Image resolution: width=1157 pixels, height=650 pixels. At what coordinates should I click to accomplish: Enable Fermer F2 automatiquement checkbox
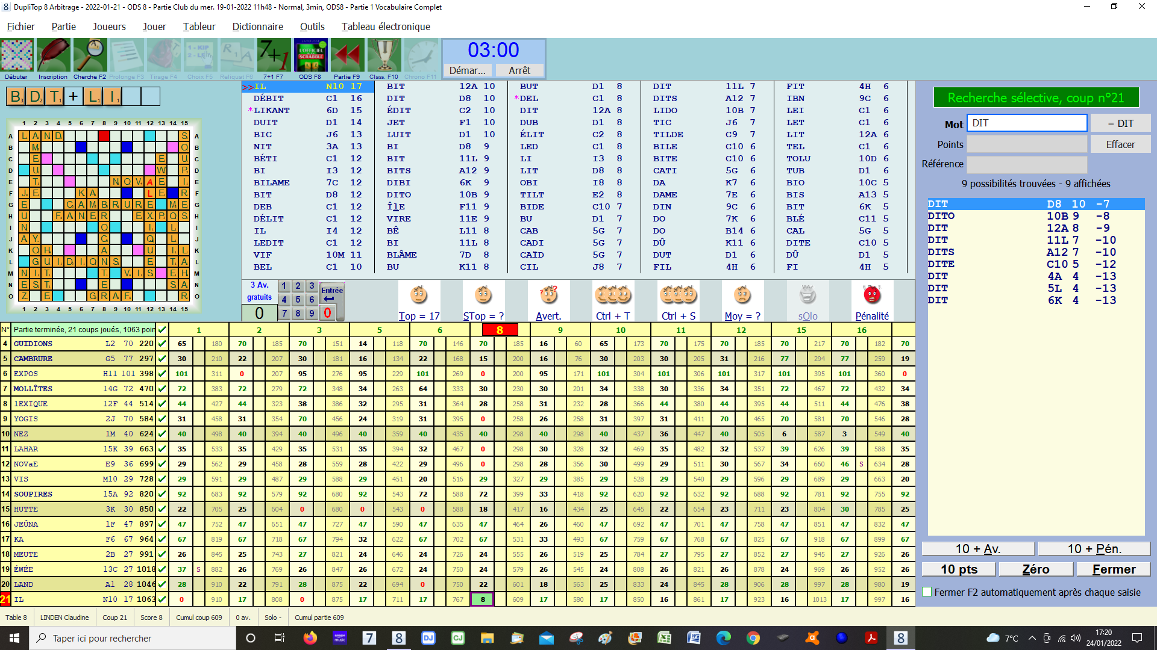pos(927,592)
